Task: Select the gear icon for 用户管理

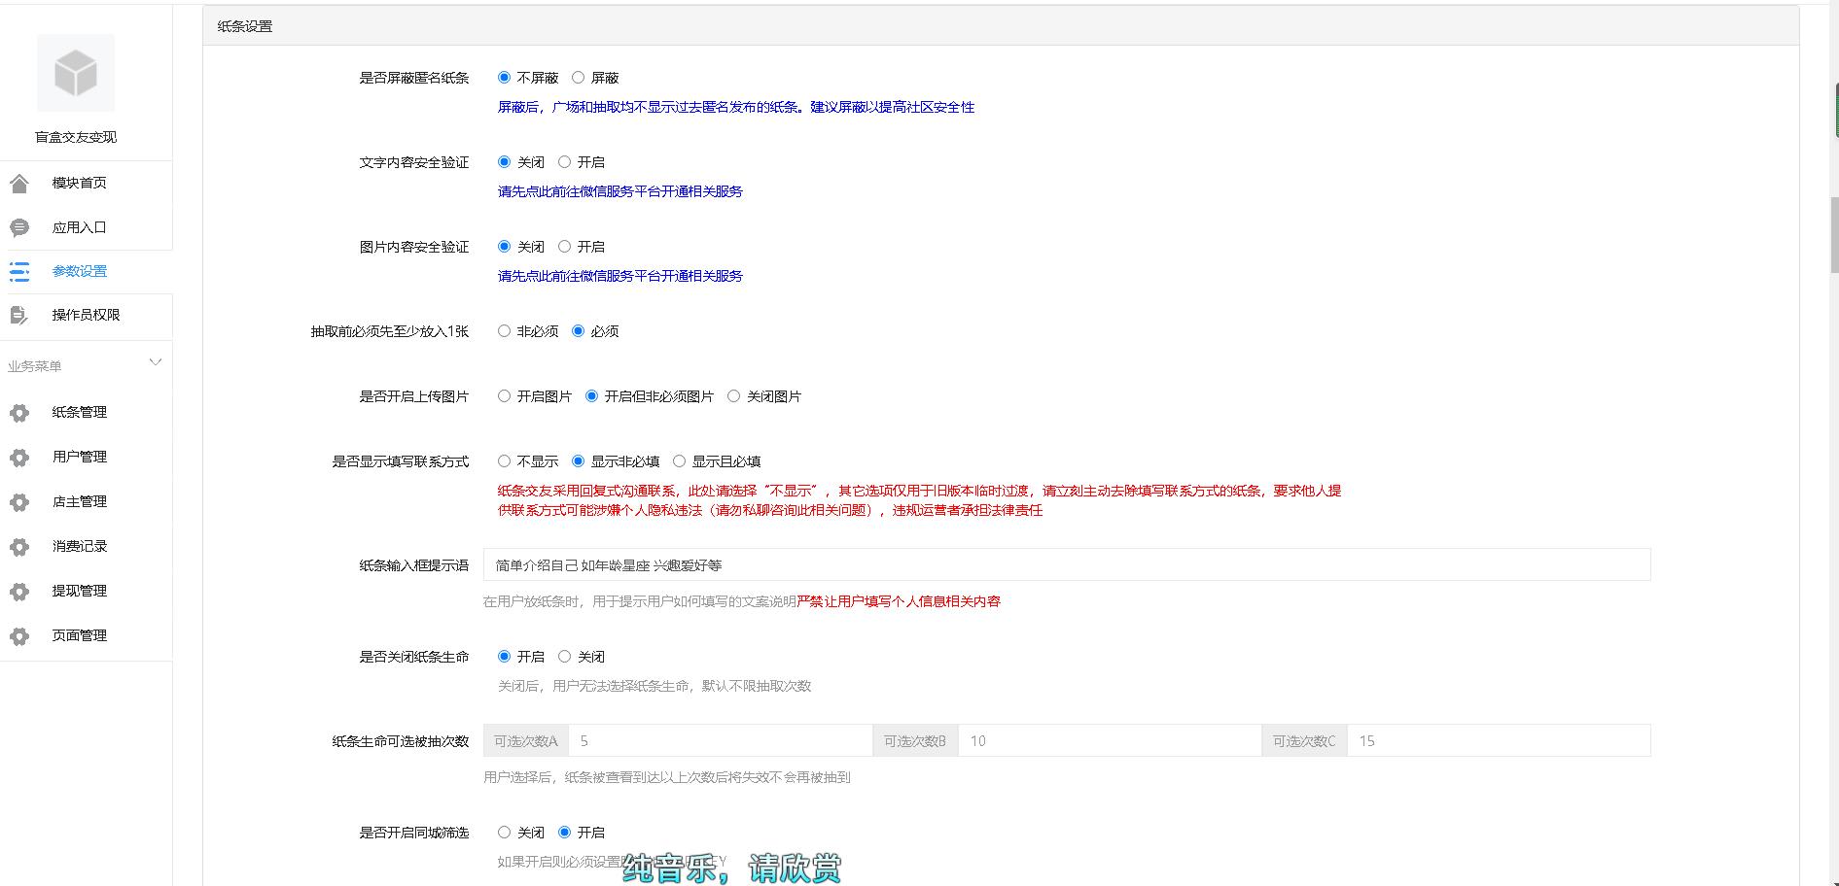Action: (x=20, y=457)
